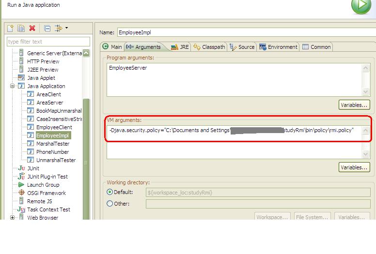Click the green Run icon at top right
376x254 pixels.
click(361, 5)
